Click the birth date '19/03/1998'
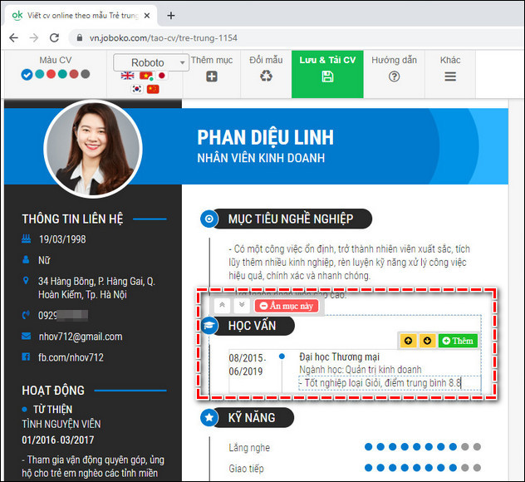Image resolution: width=525 pixels, height=482 pixels. [62, 239]
